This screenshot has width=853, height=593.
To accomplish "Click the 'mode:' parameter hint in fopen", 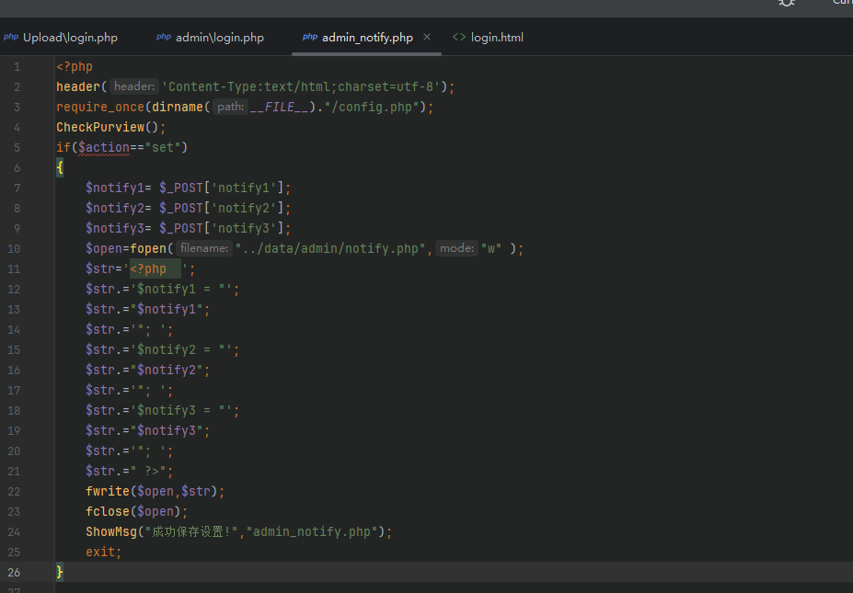I will pyautogui.click(x=455, y=248).
